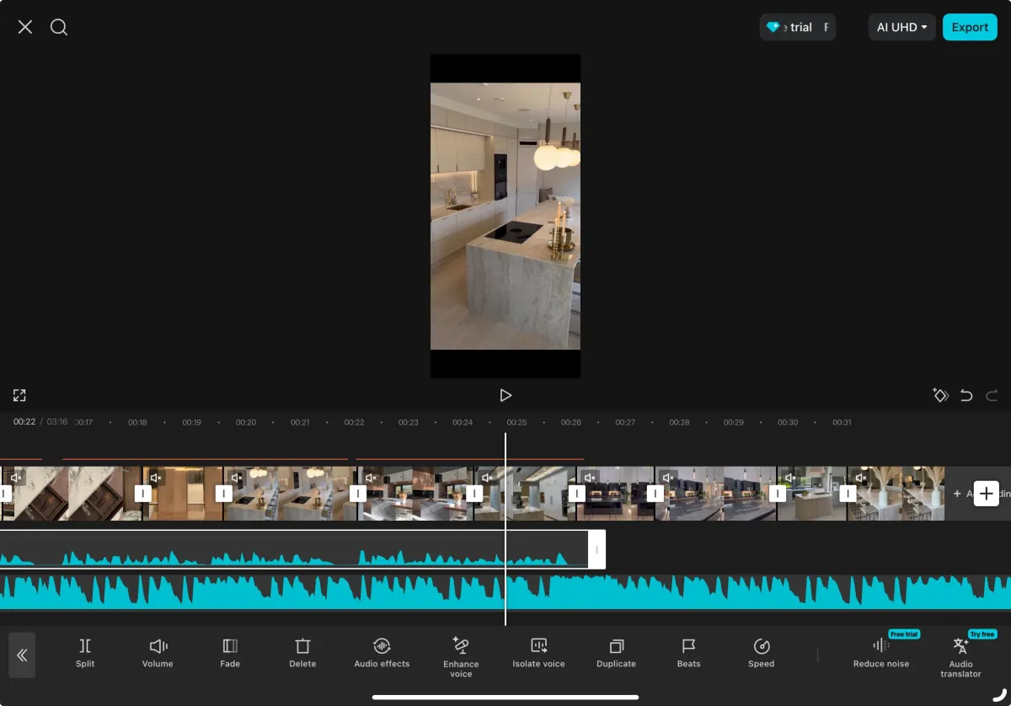
Task: Toggle the keyframe diamond icon
Action: (940, 395)
